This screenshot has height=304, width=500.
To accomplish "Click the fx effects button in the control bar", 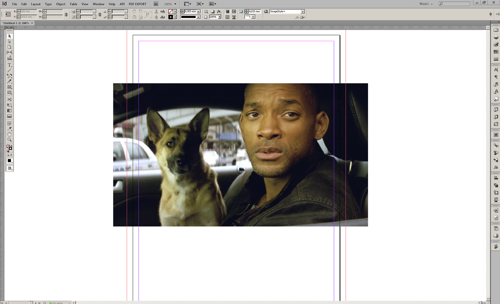I will coord(219,11).
